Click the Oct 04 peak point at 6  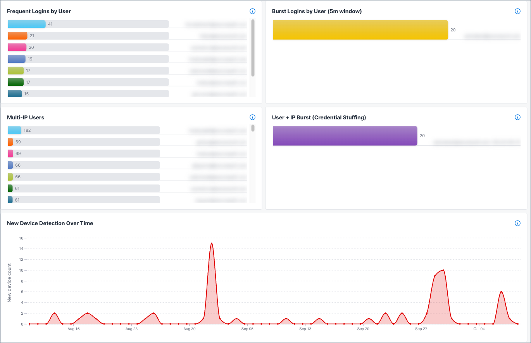pyautogui.click(x=501, y=291)
